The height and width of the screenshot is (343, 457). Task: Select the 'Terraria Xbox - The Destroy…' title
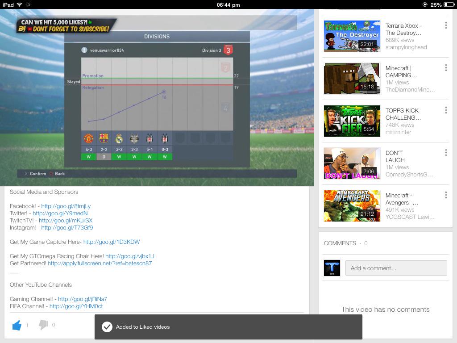click(403, 29)
